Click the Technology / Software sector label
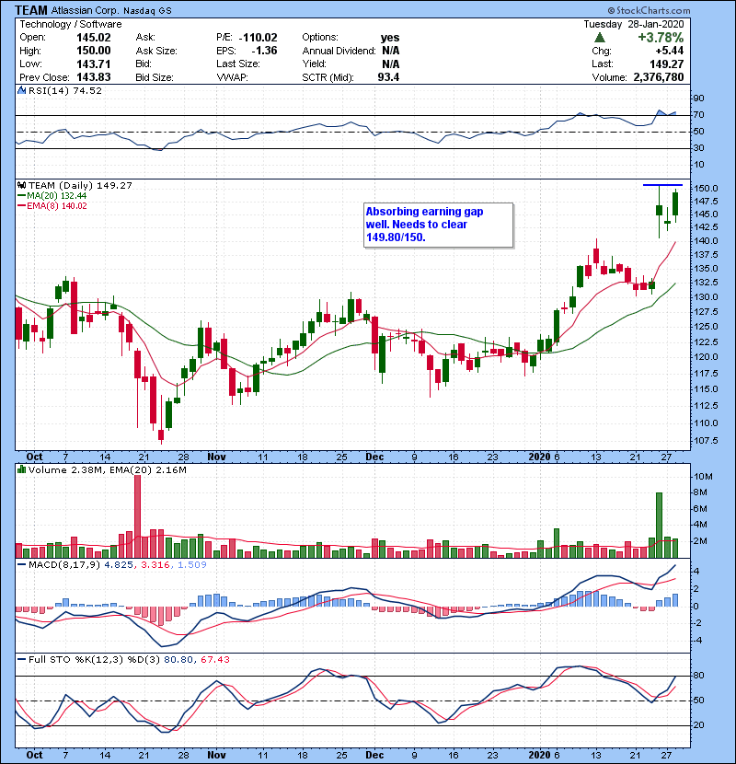The image size is (736, 764). coord(71,24)
